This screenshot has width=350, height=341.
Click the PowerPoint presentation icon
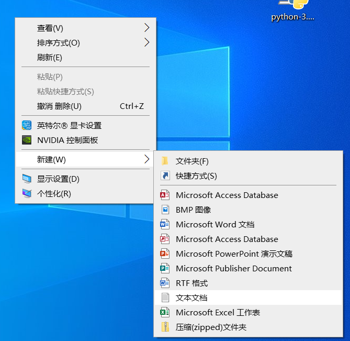pos(165,254)
